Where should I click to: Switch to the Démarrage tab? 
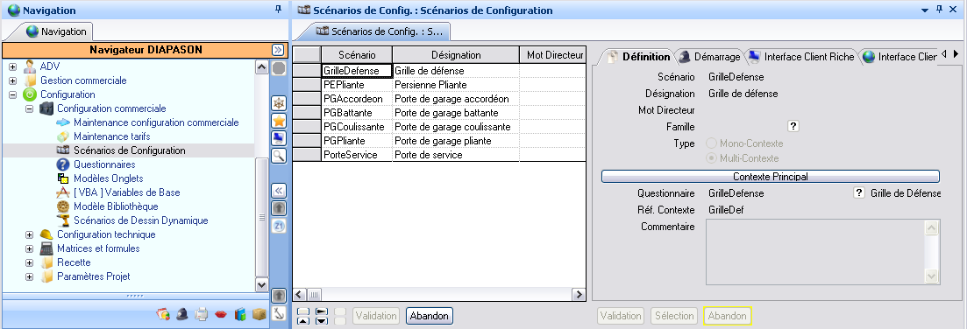[x=709, y=57]
